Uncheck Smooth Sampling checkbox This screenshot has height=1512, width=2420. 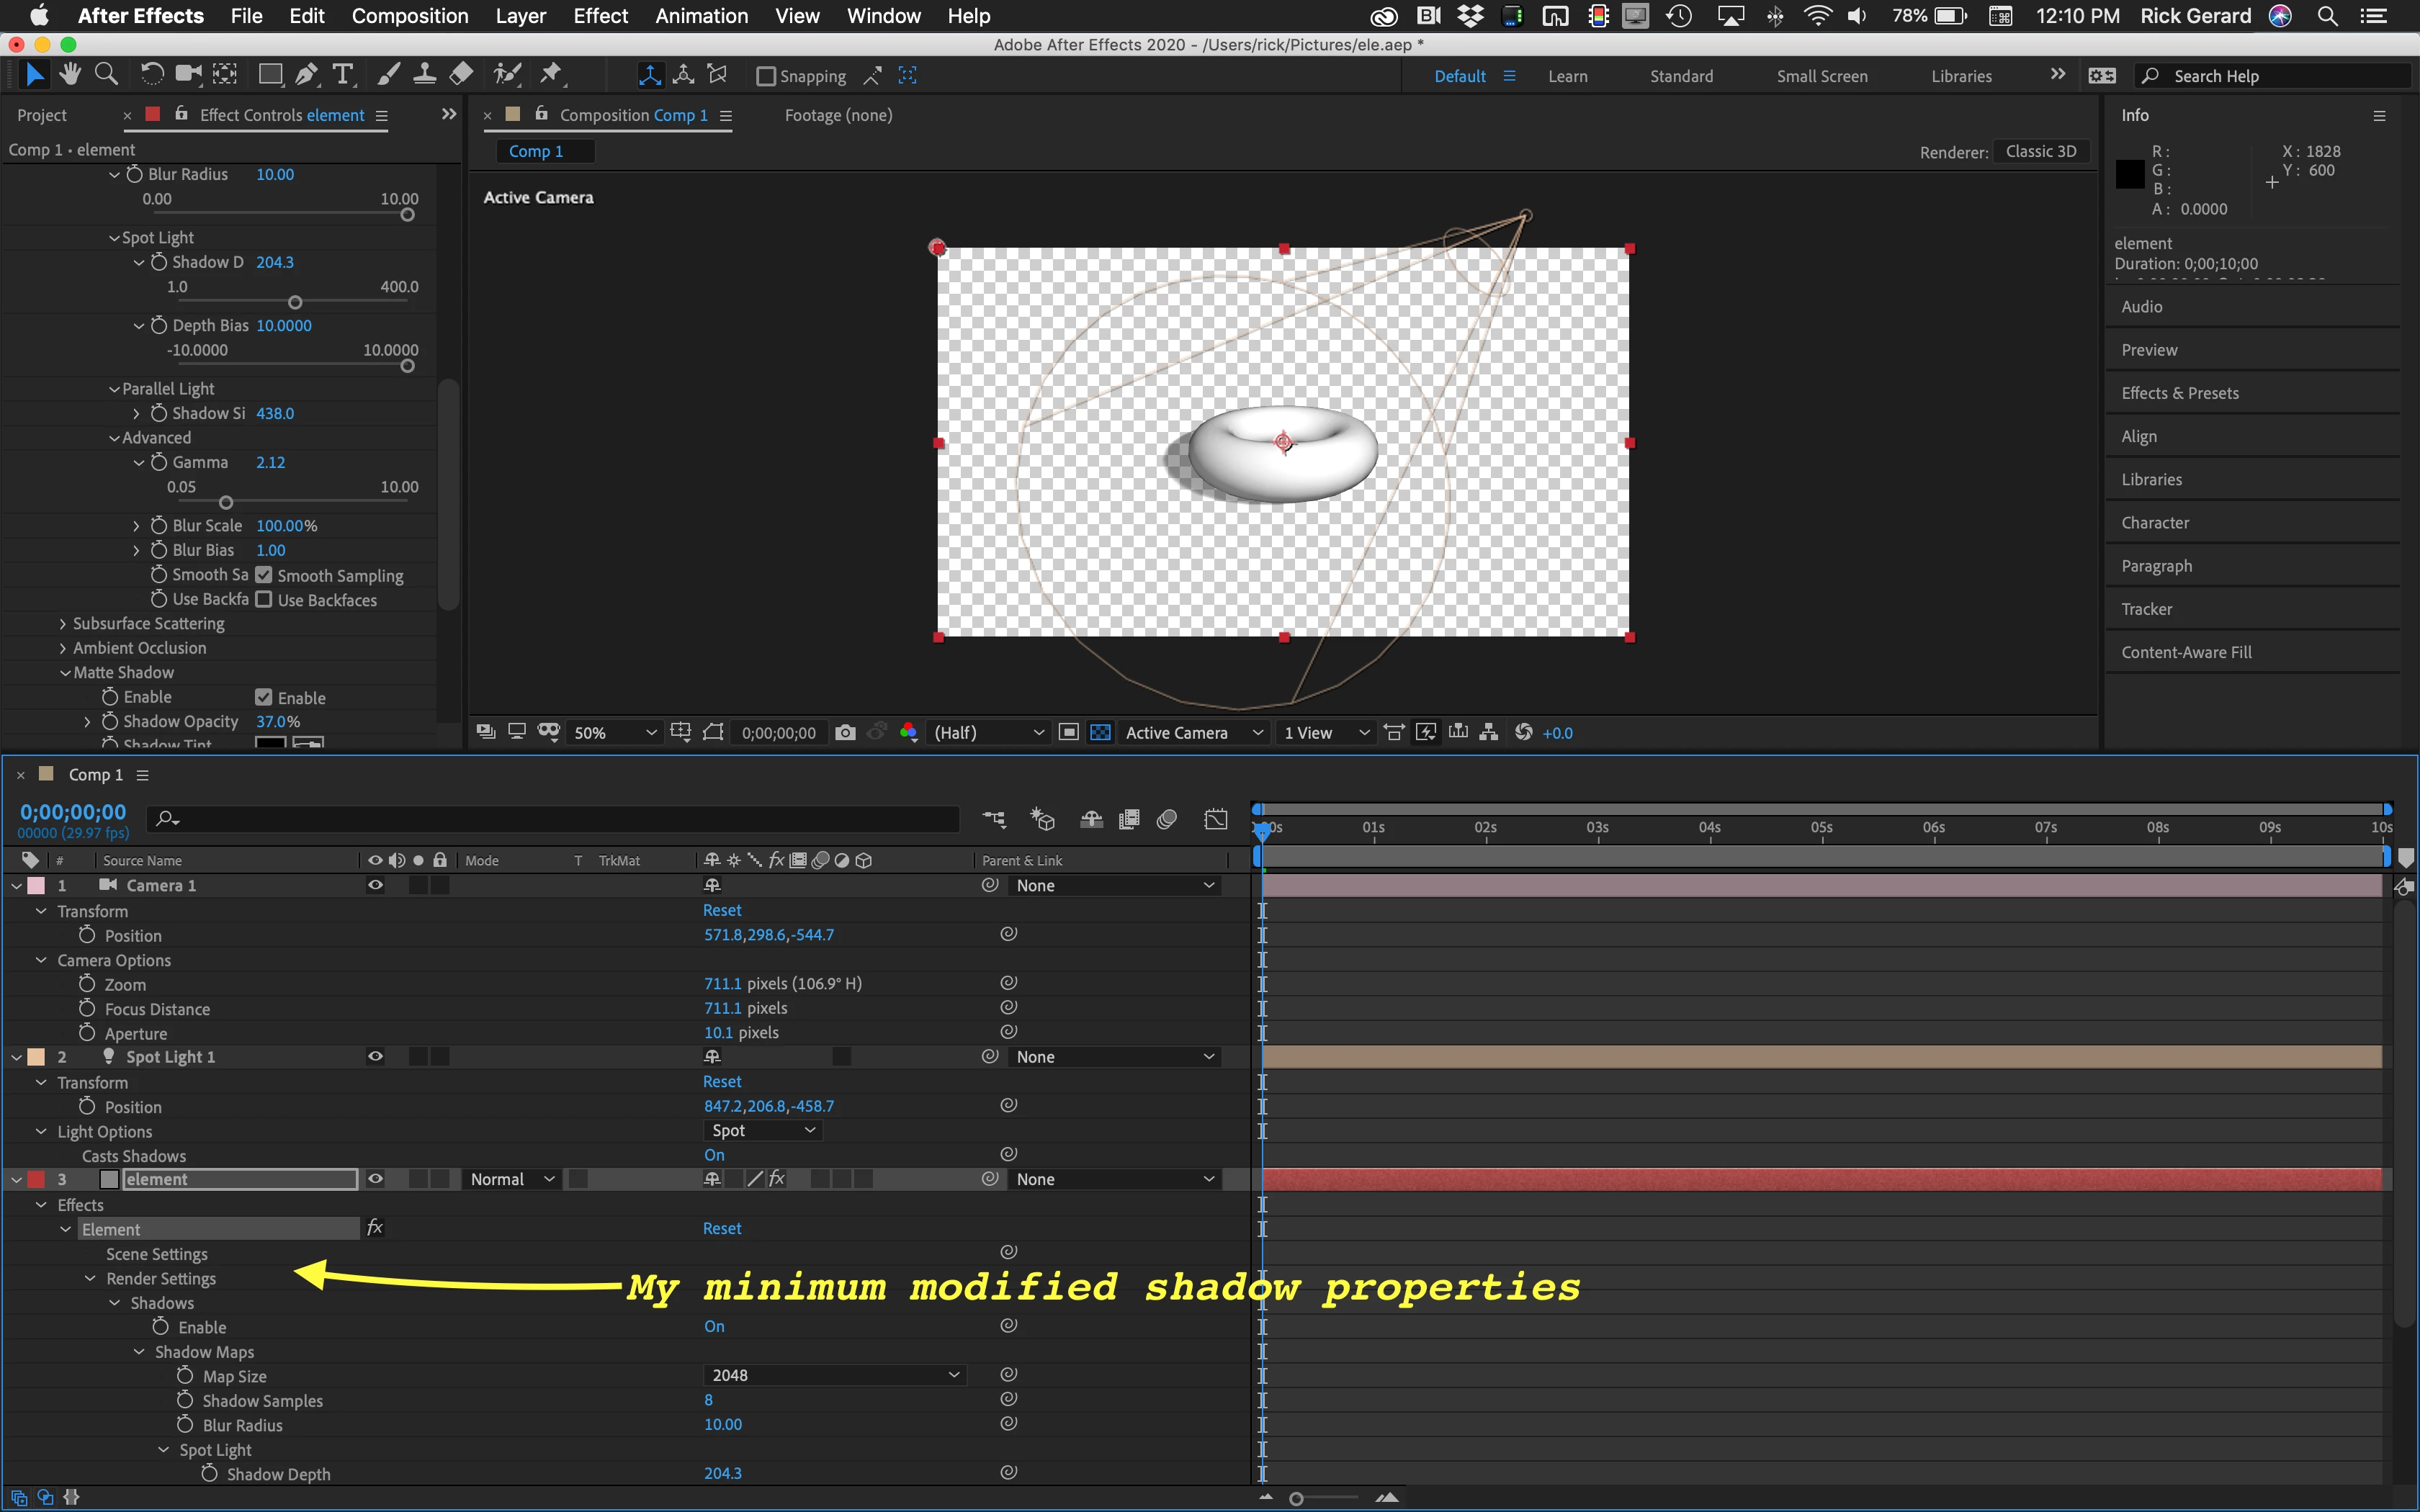coord(264,575)
